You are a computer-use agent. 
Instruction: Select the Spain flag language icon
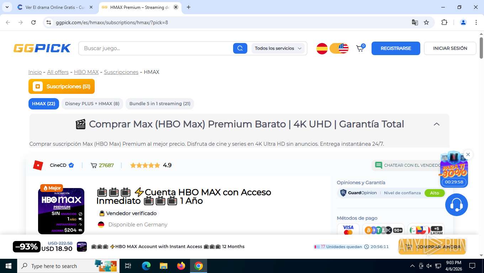point(322,48)
